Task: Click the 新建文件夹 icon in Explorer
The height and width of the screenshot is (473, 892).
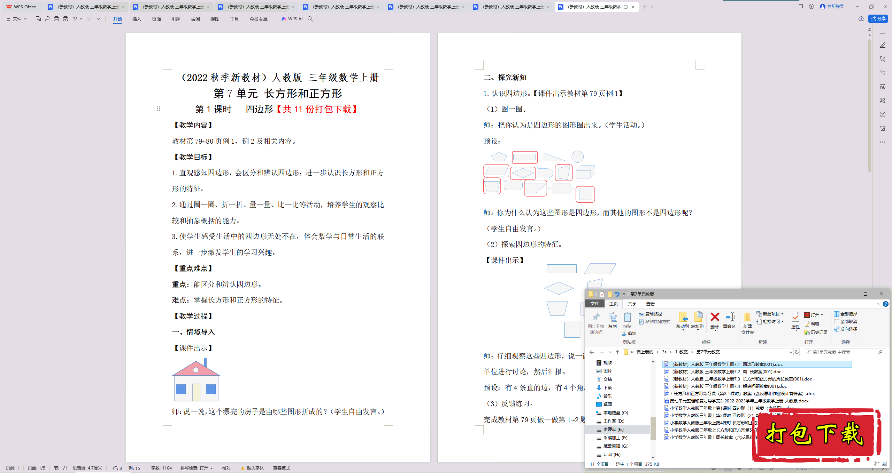Action: point(747,323)
